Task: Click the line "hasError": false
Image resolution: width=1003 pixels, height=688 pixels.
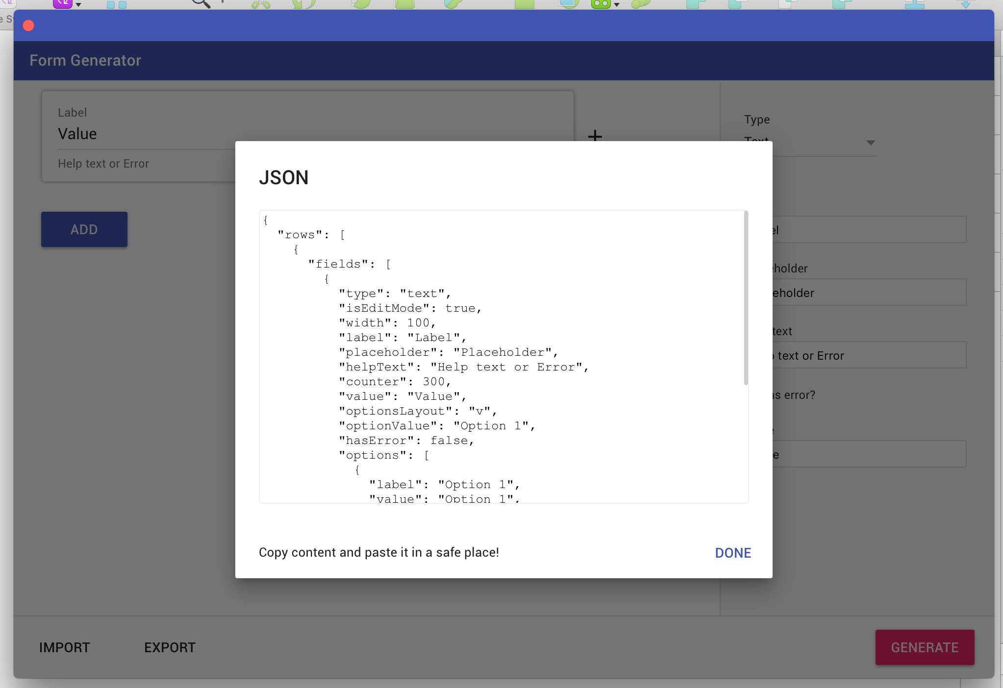Action: click(x=406, y=441)
